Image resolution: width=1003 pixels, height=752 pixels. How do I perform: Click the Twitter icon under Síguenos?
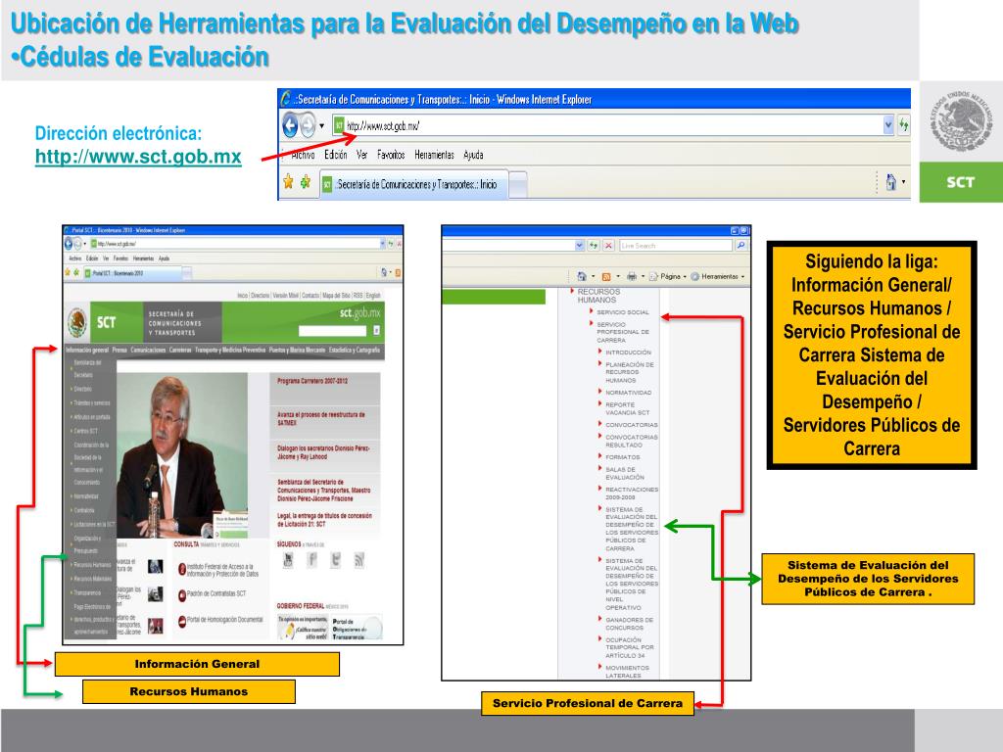click(x=335, y=560)
